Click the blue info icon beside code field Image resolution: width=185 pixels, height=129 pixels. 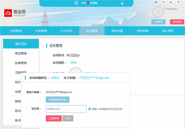[x=90, y=109]
